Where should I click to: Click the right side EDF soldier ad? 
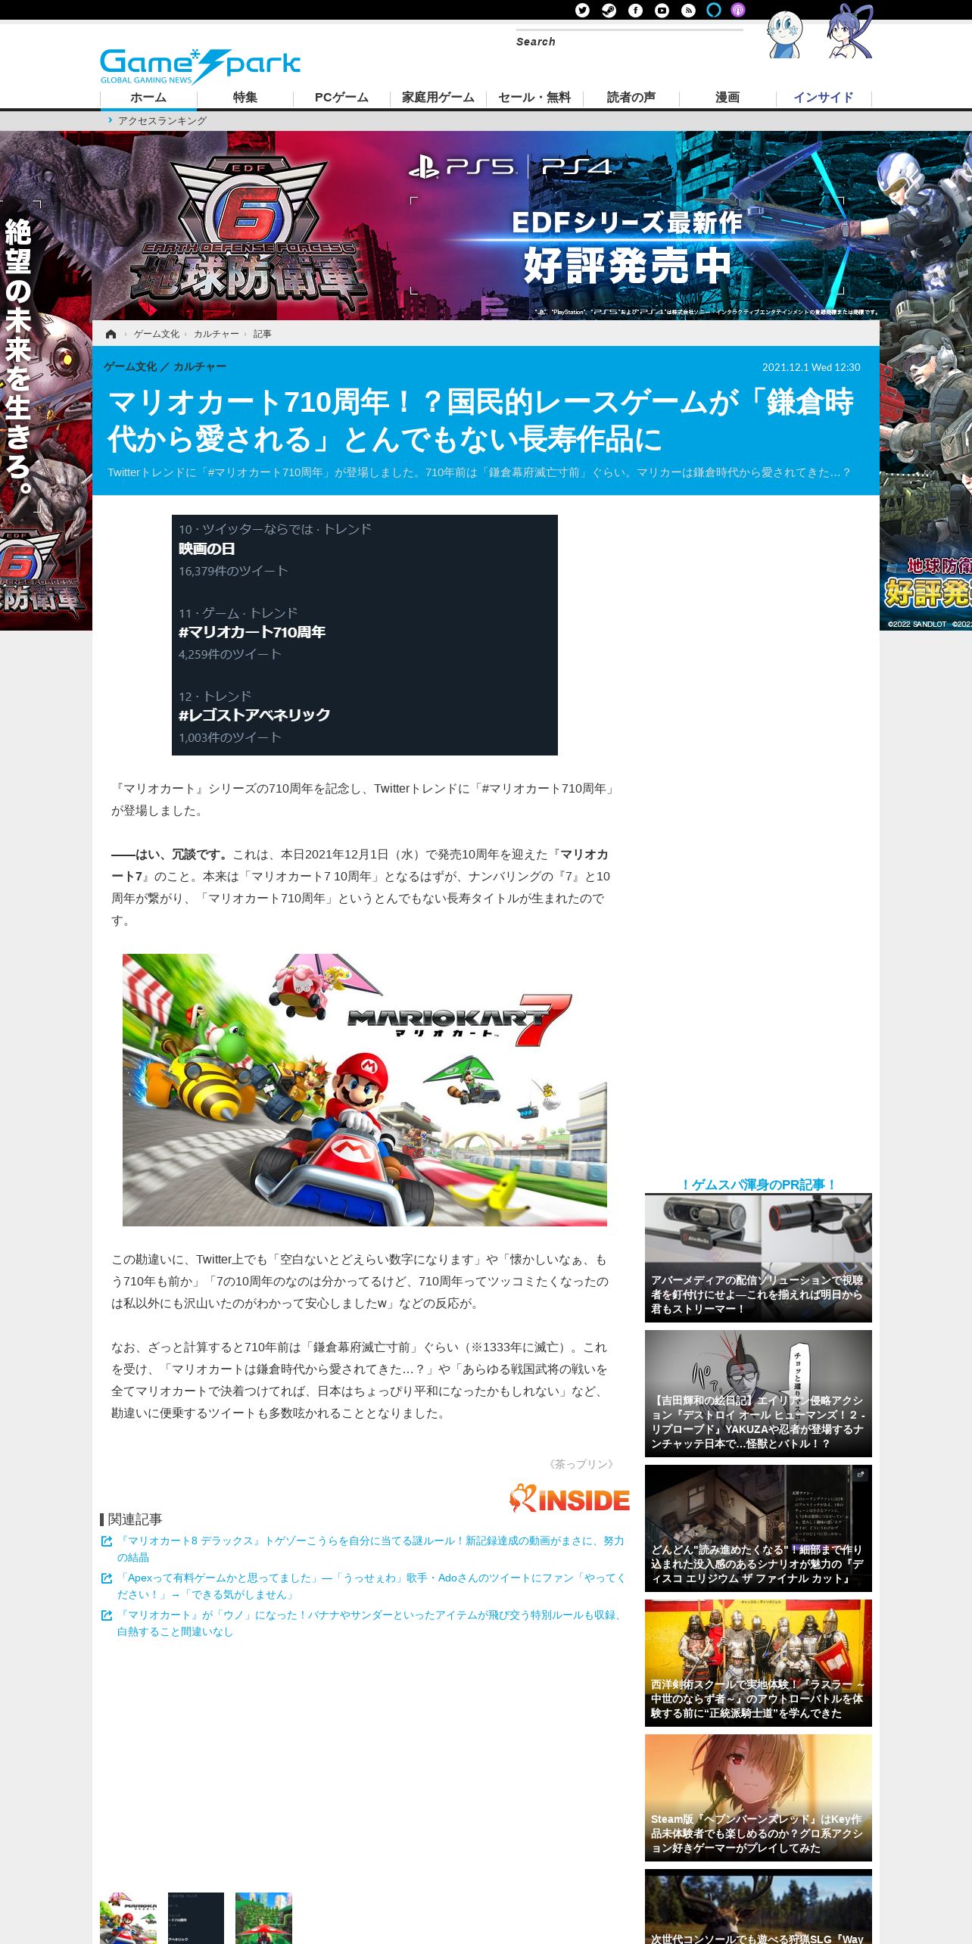(926, 381)
